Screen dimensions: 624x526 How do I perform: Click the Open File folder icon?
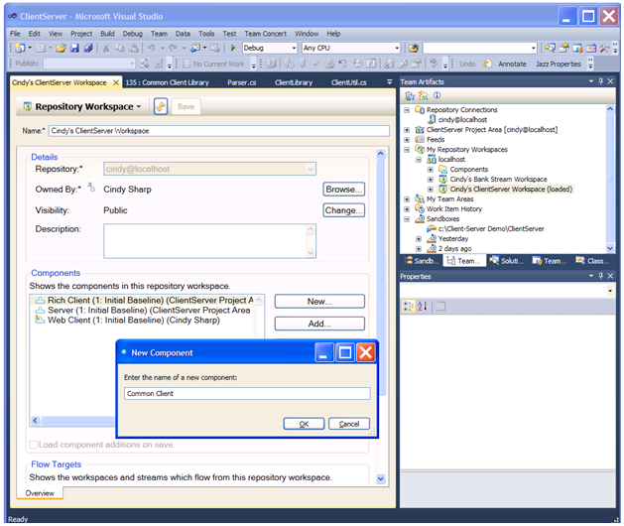tap(61, 49)
